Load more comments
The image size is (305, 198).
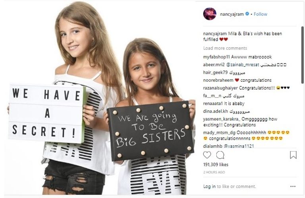pyautogui.click(x=225, y=48)
